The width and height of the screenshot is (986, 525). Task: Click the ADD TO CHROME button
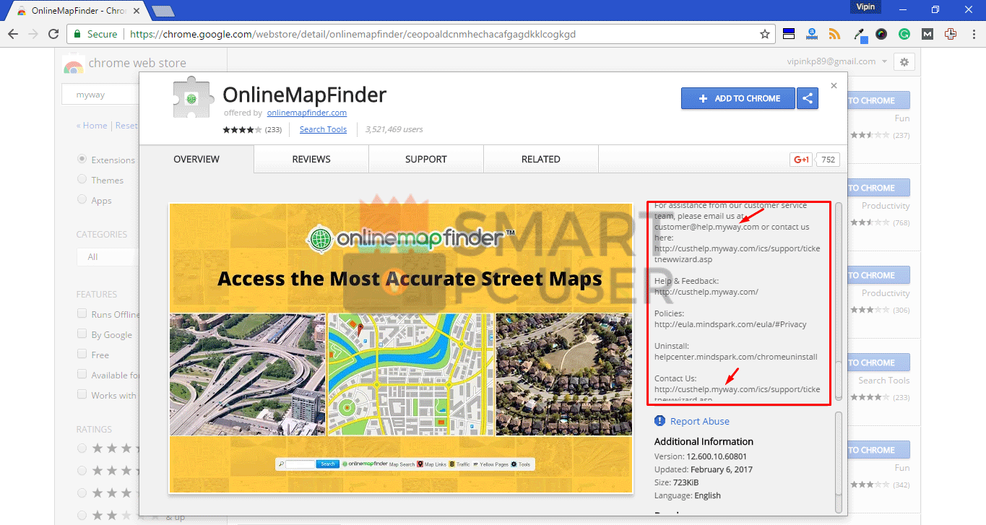tap(738, 98)
